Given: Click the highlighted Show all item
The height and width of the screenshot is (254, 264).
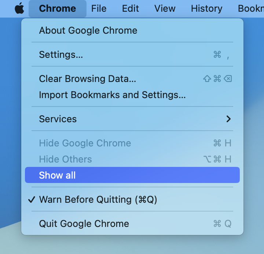Looking at the screenshot, I should (x=132, y=175).
